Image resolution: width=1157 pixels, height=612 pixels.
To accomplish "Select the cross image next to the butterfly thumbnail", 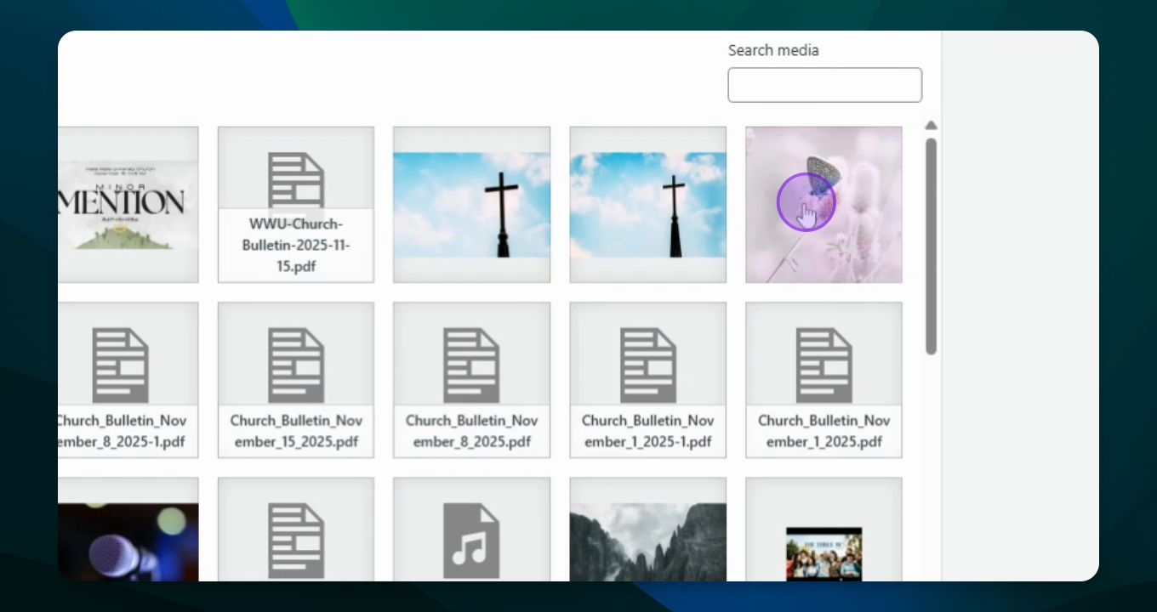I will (647, 205).
